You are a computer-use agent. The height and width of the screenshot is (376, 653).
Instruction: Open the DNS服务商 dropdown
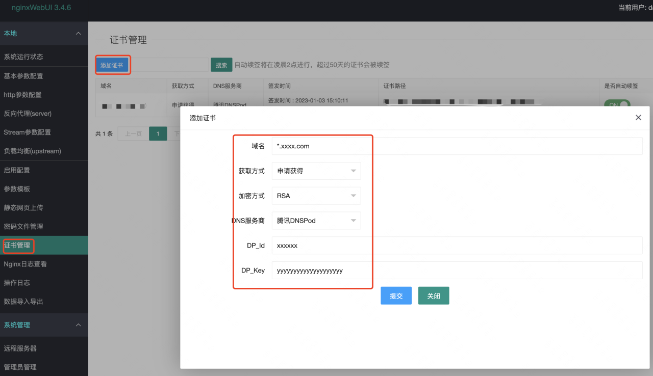pyautogui.click(x=316, y=221)
